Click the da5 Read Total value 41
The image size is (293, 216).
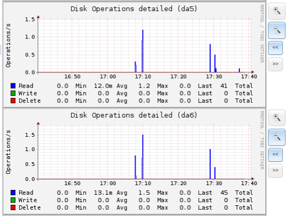click(x=224, y=86)
